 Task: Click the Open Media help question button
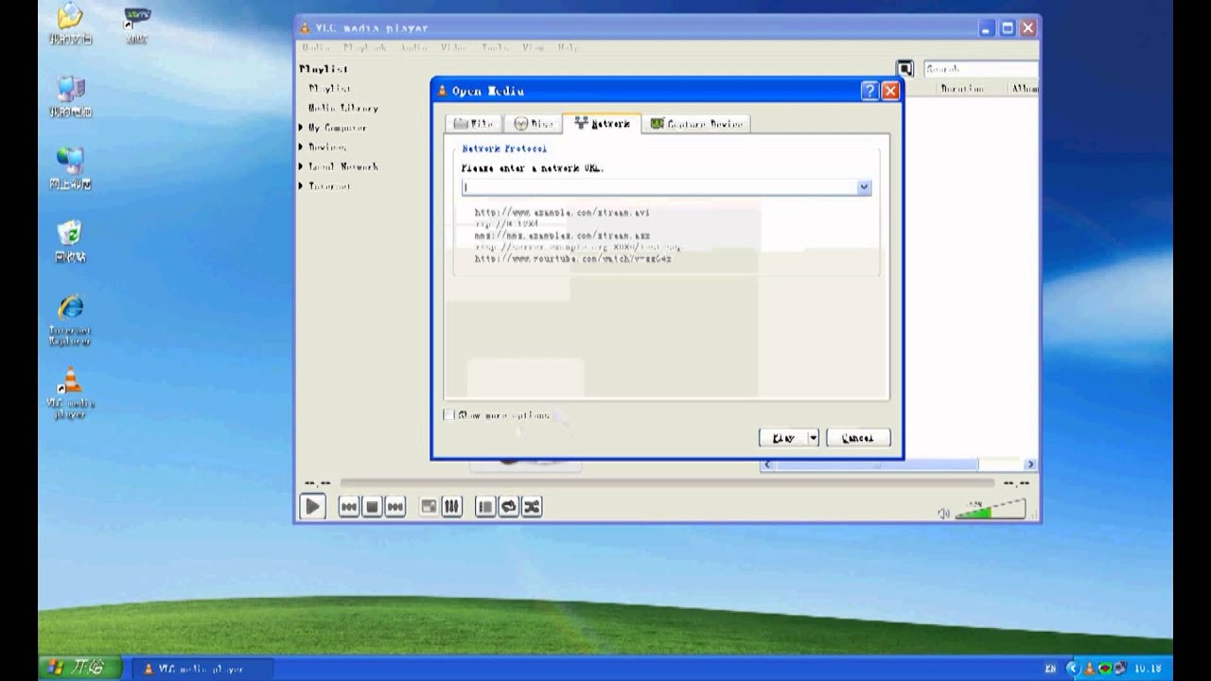point(869,91)
